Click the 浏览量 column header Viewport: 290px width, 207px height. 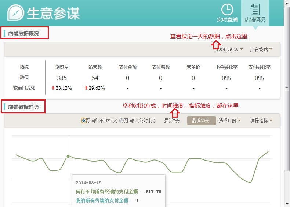(62, 67)
